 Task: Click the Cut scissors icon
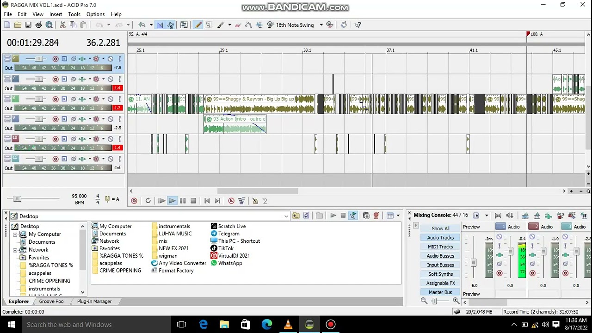tap(62, 25)
